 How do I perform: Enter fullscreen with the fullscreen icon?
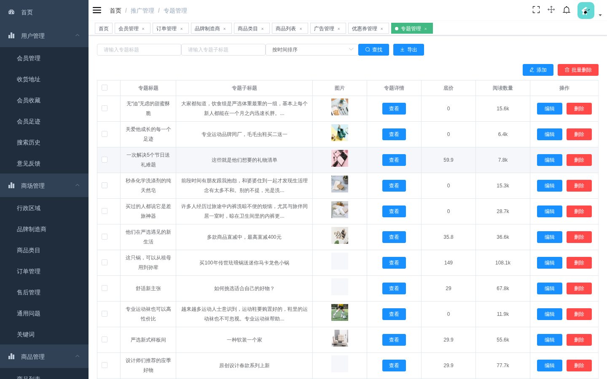(536, 10)
